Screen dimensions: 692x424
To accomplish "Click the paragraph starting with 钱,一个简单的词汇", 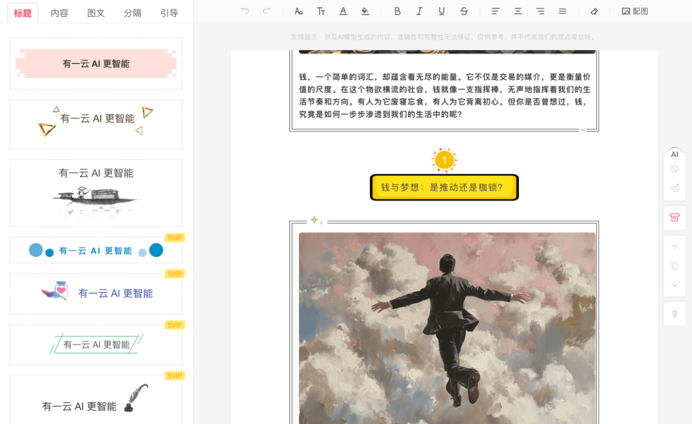I will point(444,95).
